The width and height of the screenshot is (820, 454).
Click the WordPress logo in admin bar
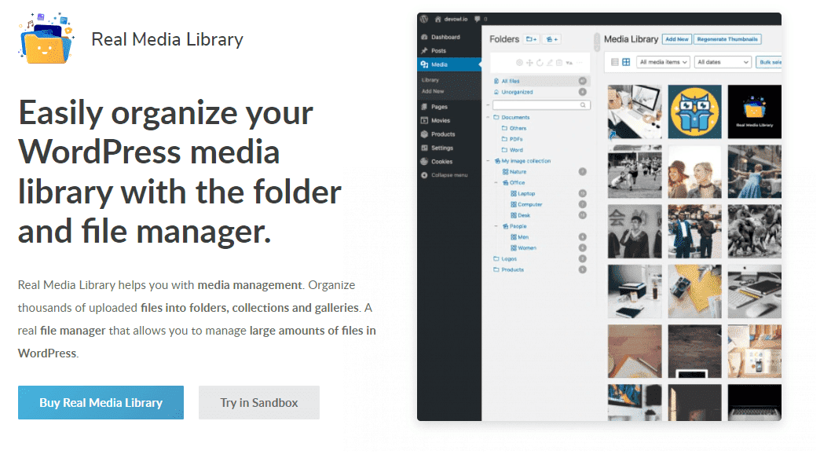coord(424,18)
